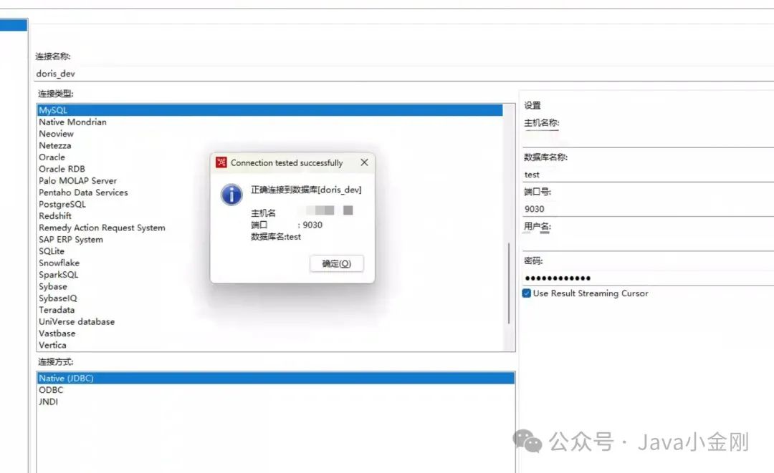
Task: Click the 用户名 input field
Action: pyautogui.click(x=648, y=243)
